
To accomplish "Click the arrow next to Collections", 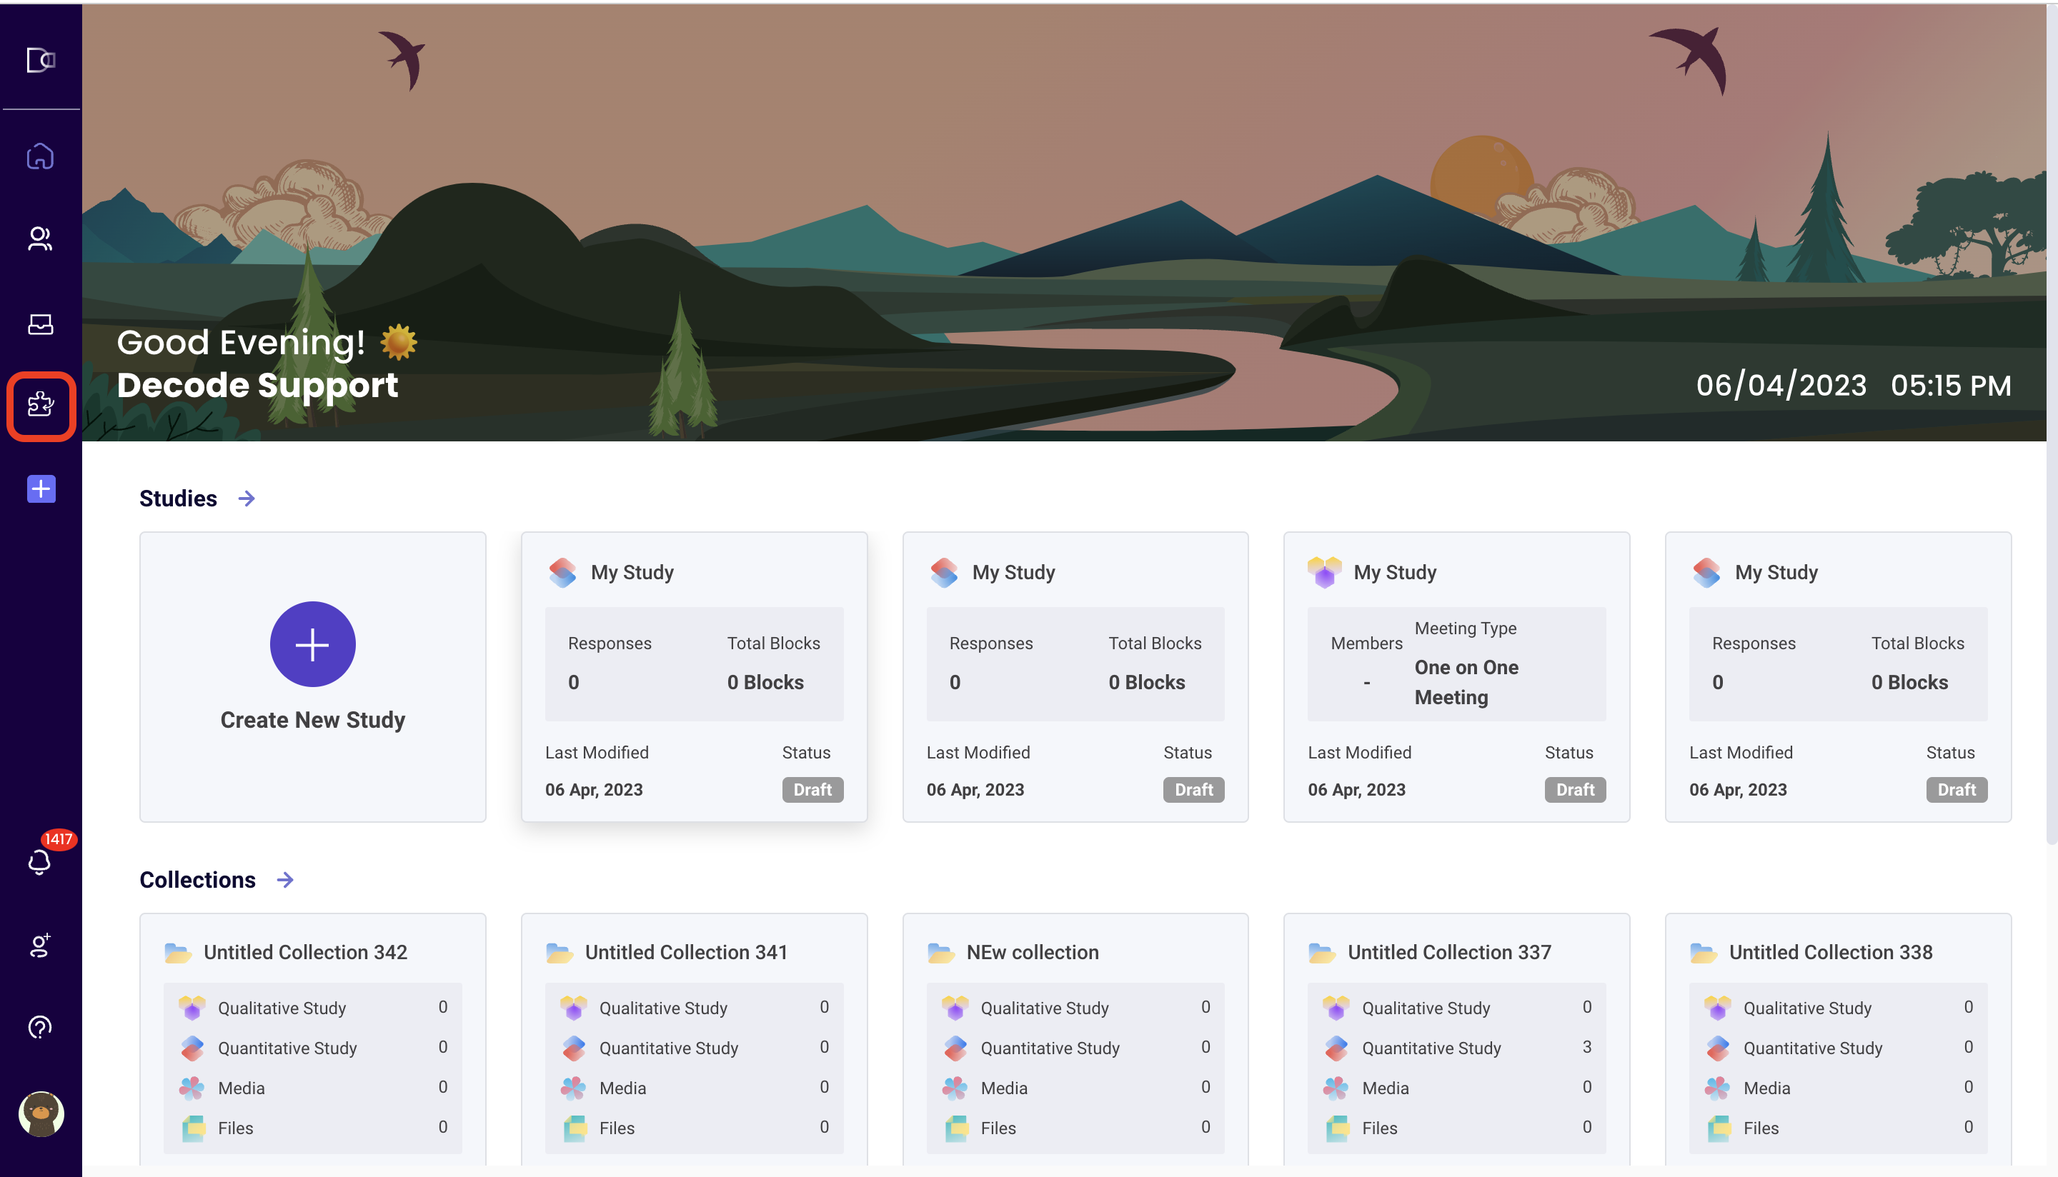I will [284, 879].
